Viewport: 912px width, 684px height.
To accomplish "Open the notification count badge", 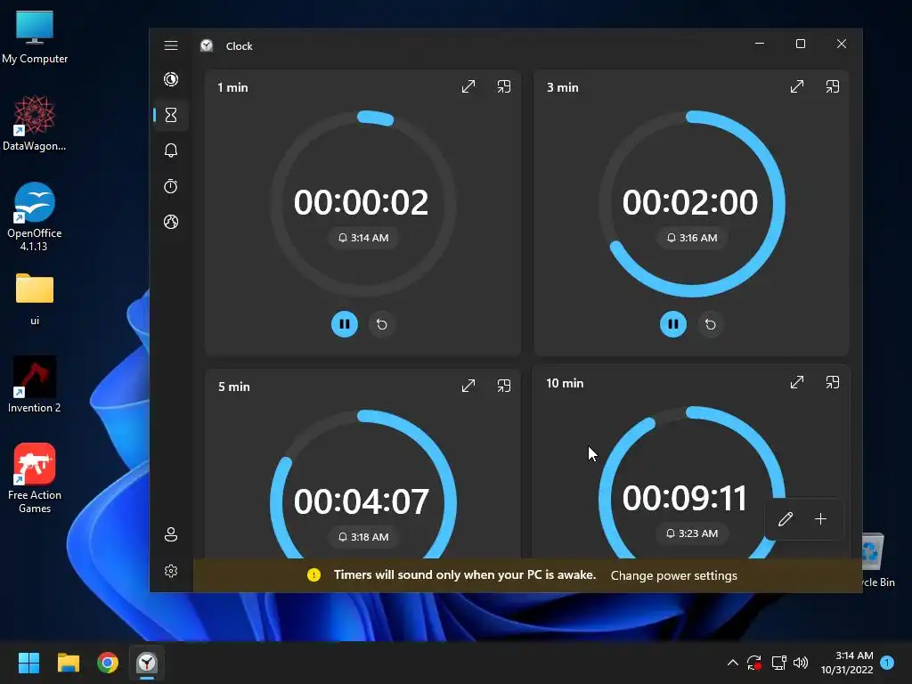I will 887,663.
